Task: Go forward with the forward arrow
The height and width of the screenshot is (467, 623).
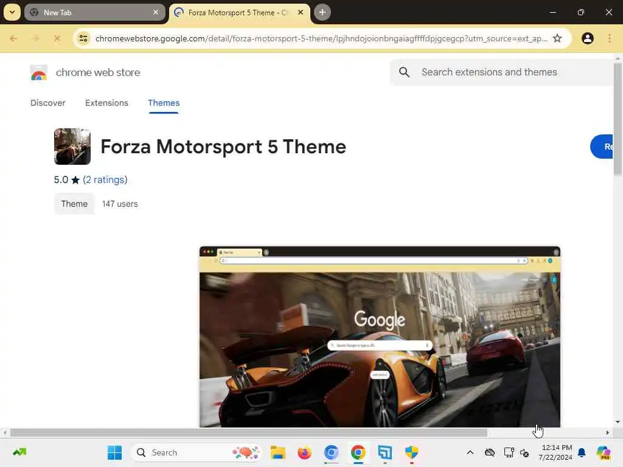Action: [35, 38]
